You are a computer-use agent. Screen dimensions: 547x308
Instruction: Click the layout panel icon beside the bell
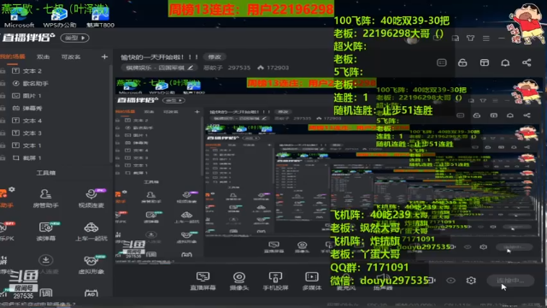pyautogui.click(x=485, y=62)
